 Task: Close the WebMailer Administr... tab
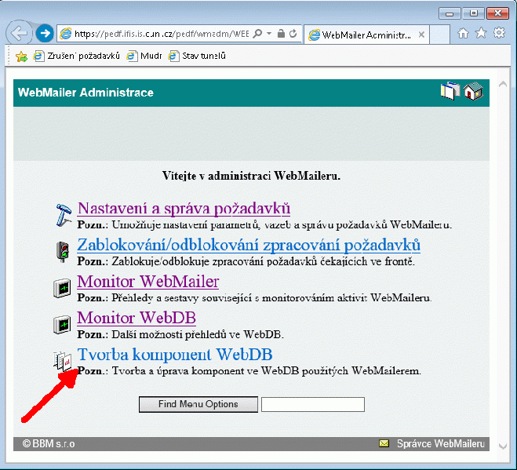[421, 35]
